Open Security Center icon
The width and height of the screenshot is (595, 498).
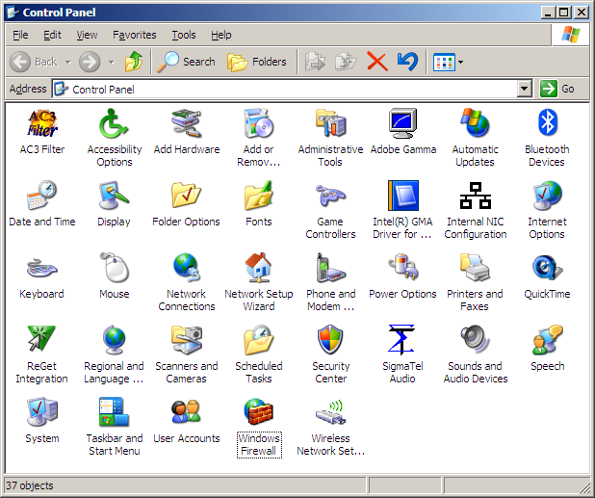point(330,339)
